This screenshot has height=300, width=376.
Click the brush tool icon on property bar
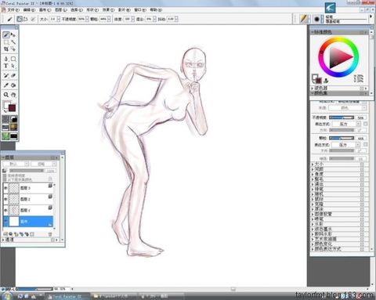(x=9, y=19)
